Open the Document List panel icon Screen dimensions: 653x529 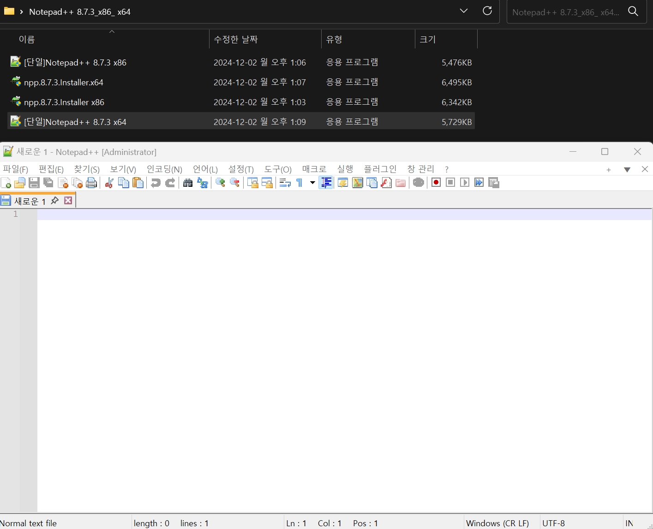372,183
